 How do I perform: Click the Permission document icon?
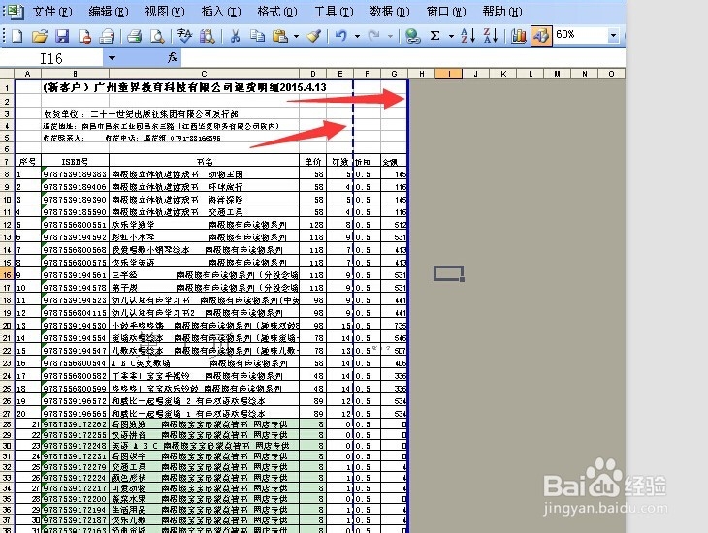pos(84,36)
